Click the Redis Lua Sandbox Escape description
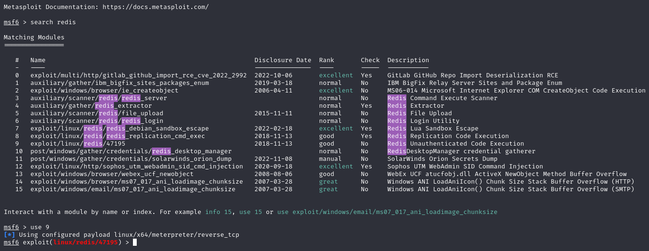 [x=433, y=129]
